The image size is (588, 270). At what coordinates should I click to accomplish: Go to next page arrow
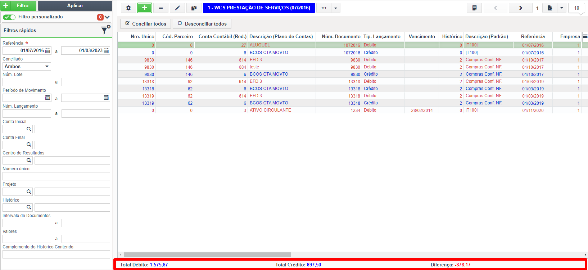click(521, 8)
